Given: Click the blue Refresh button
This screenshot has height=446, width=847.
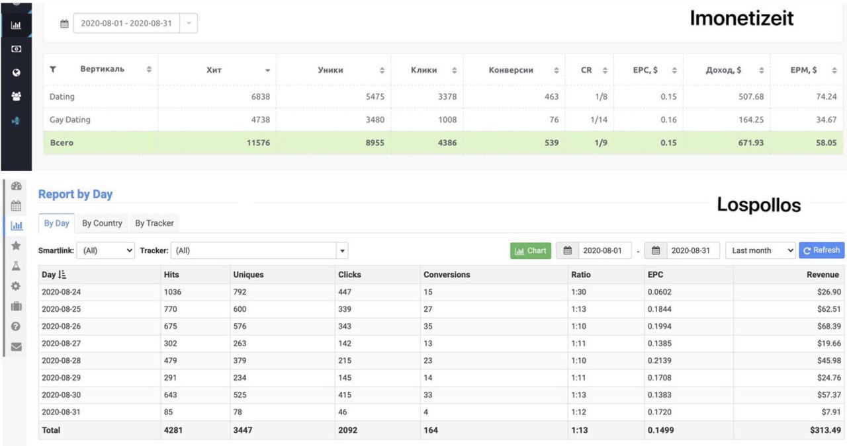Looking at the screenshot, I should click(822, 250).
